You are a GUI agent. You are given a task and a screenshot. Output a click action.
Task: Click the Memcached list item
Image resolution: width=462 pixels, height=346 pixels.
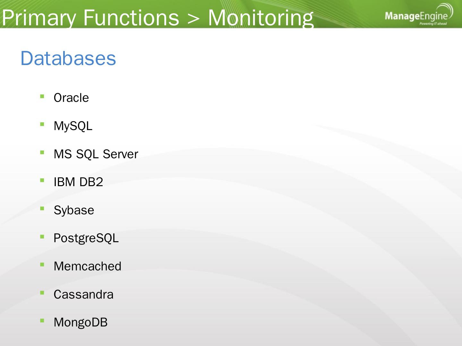click(x=88, y=266)
